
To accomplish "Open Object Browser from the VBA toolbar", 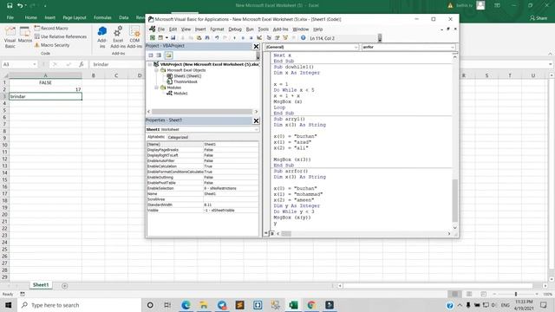I will [285, 38].
